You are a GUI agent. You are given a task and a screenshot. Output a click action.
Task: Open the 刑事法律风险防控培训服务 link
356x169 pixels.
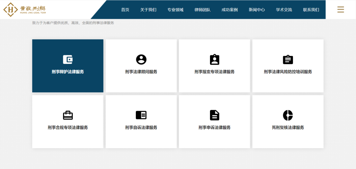tap(288, 72)
